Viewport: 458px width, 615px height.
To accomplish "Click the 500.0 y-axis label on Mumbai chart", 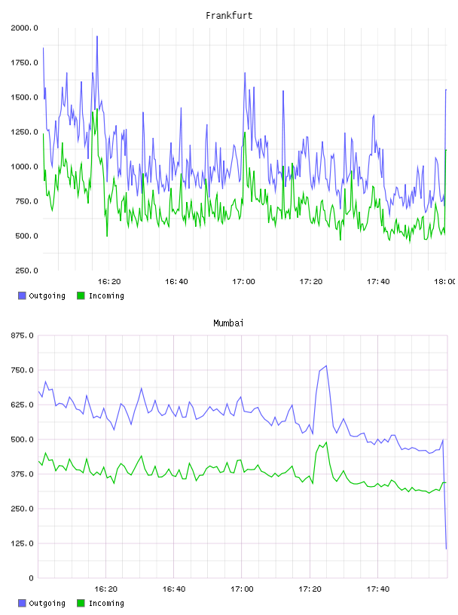I will click(x=22, y=439).
